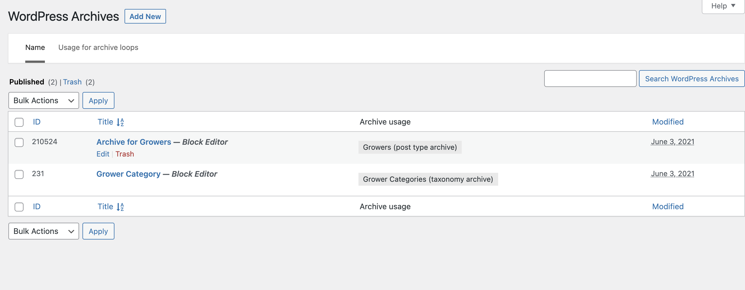Select the checkbox for archive 231
This screenshot has width=745, height=290.
19,175
